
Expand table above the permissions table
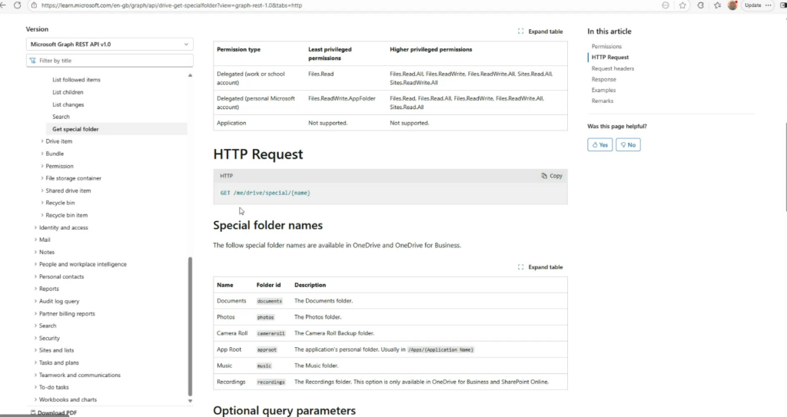(540, 31)
